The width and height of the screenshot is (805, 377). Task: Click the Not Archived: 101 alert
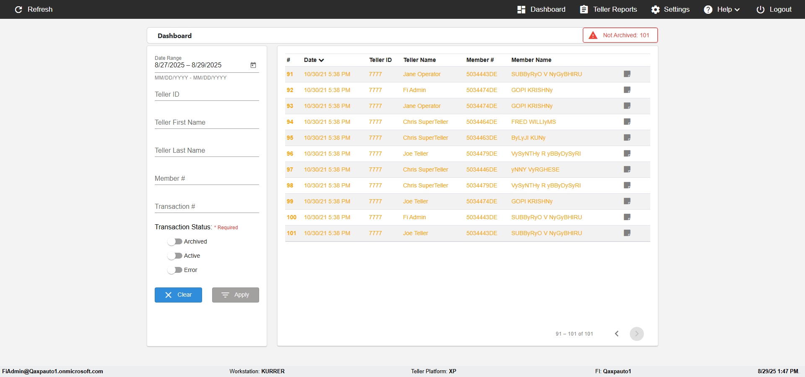click(x=620, y=35)
